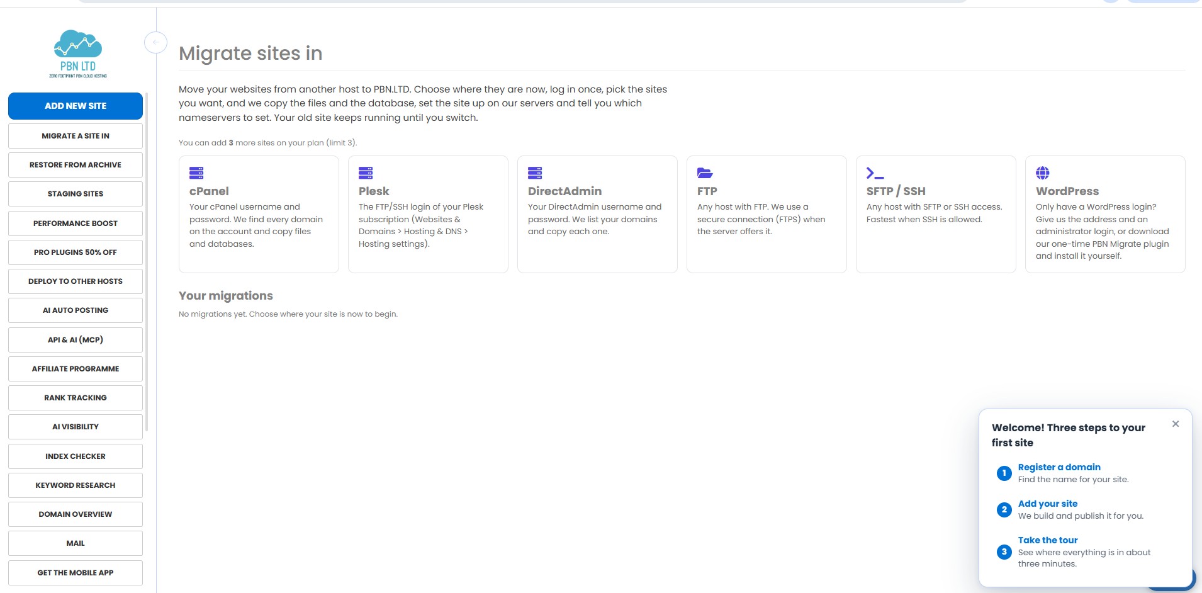Click the cPanel server icon

(196, 172)
